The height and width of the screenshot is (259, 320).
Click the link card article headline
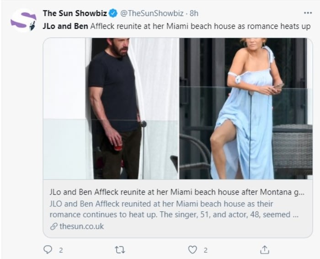(177, 192)
